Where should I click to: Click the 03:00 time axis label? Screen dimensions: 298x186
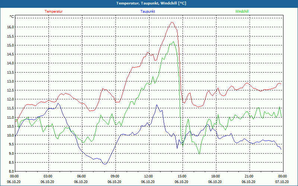pyautogui.click(x=48, y=176)
